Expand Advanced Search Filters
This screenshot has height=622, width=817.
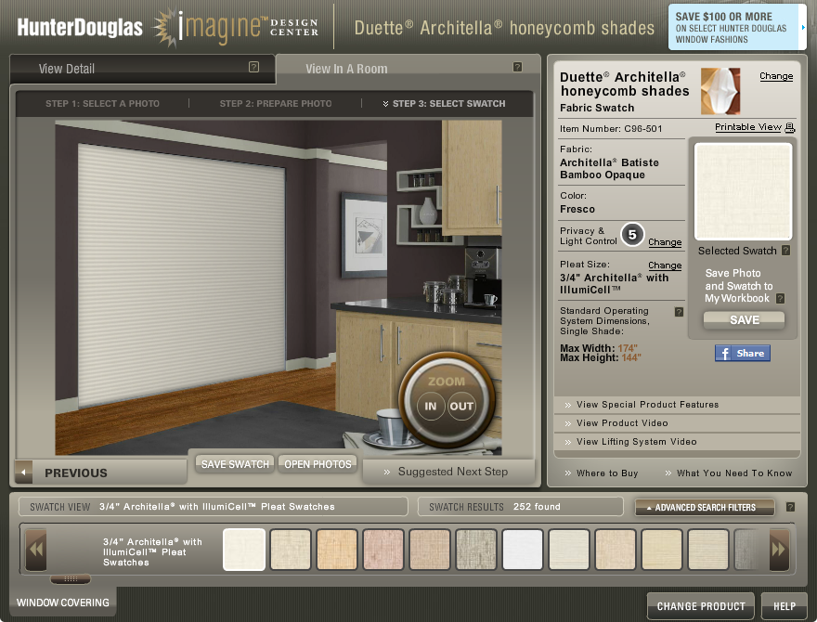click(705, 508)
